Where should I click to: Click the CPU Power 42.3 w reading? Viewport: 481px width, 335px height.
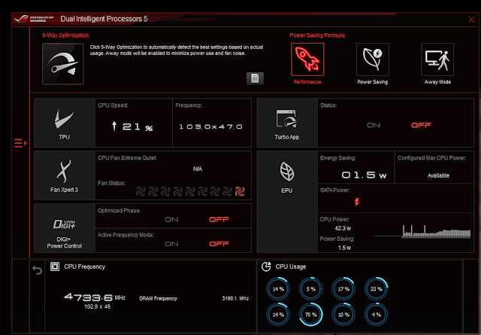point(343,228)
